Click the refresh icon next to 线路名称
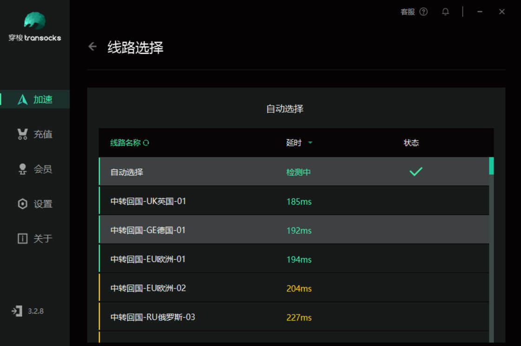The height and width of the screenshot is (346, 521). click(146, 143)
